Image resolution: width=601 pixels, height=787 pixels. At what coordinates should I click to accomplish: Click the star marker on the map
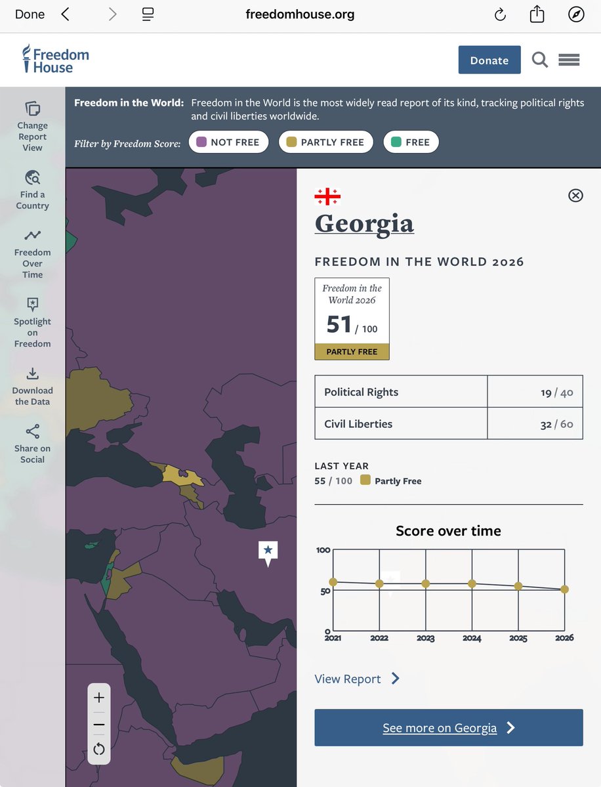point(268,553)
